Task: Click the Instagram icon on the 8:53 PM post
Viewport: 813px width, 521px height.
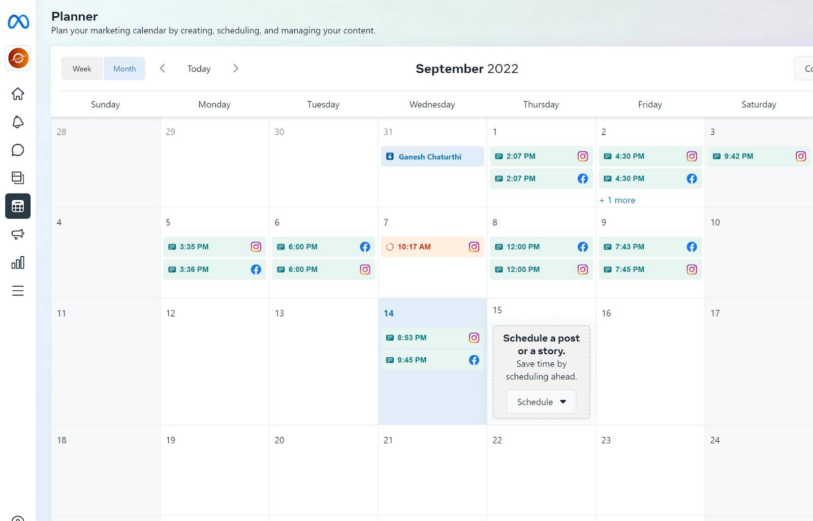Action: tap(474, 338)
